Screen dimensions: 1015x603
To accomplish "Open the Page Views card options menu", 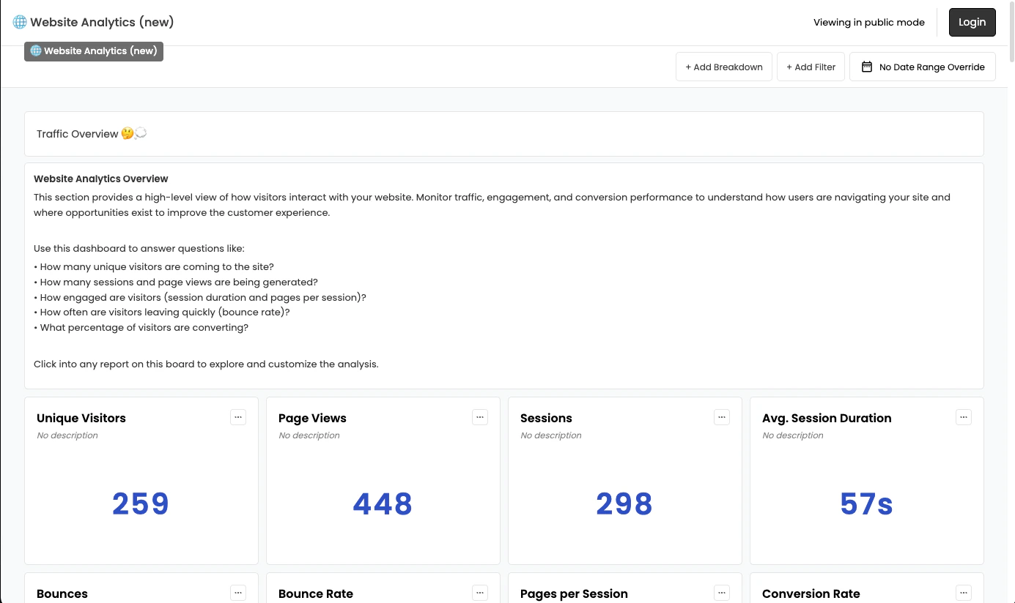I will pyautogui.click(x=480, y=417).
